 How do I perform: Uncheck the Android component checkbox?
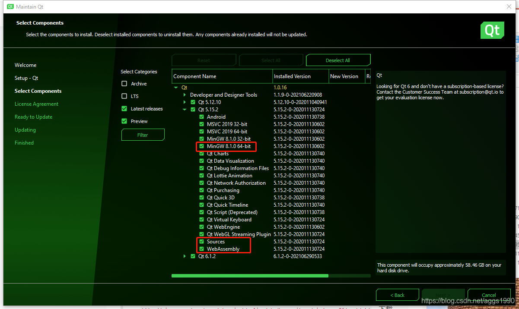pos(202,117)
